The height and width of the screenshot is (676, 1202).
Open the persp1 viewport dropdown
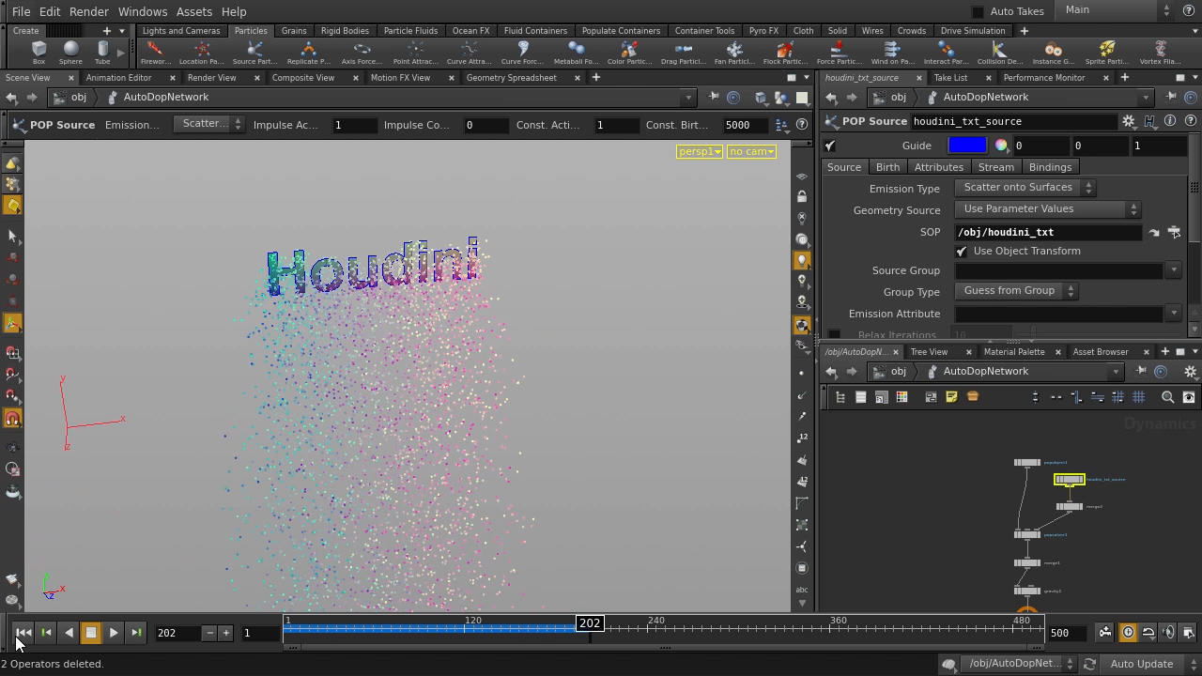pyautogui.click(x=699, y=151)
